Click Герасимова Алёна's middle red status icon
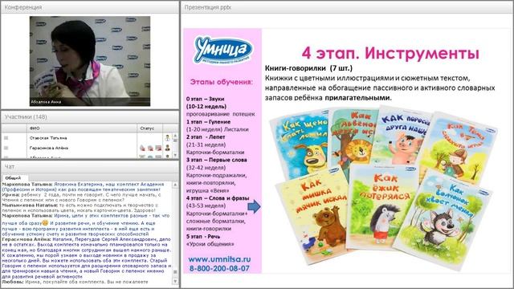Image resolution: width=514 pixels, height=289 pixels. tap(150, 148)
